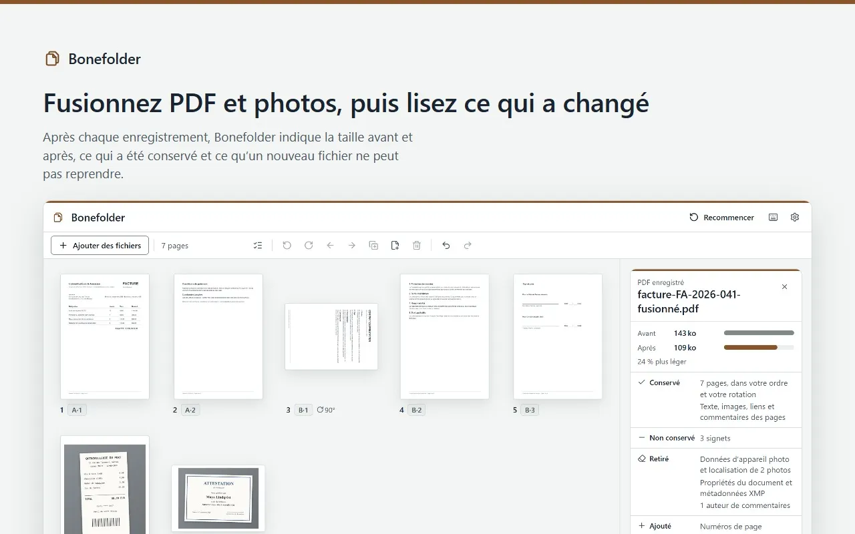Image resolution: width=855 pixels, height=534 pixels.
Task: Click the insert blank page icon
Action: (395, 246)
